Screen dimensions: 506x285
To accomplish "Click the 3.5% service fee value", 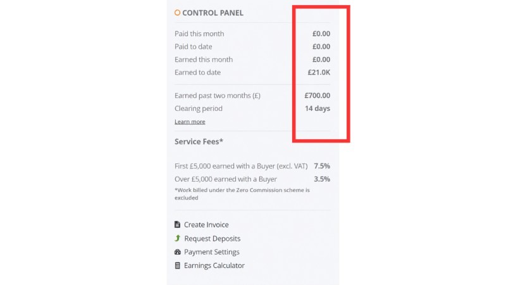I will pos(322,179).
